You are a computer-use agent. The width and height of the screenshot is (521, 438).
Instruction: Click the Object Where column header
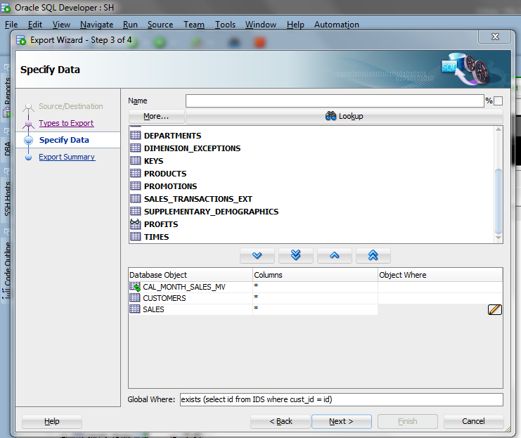[440, 275]
